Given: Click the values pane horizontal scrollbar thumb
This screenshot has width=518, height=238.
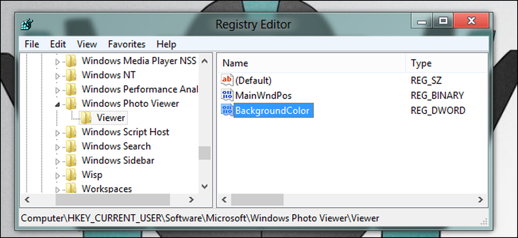Looking at the screenshot, I should 257,199.
